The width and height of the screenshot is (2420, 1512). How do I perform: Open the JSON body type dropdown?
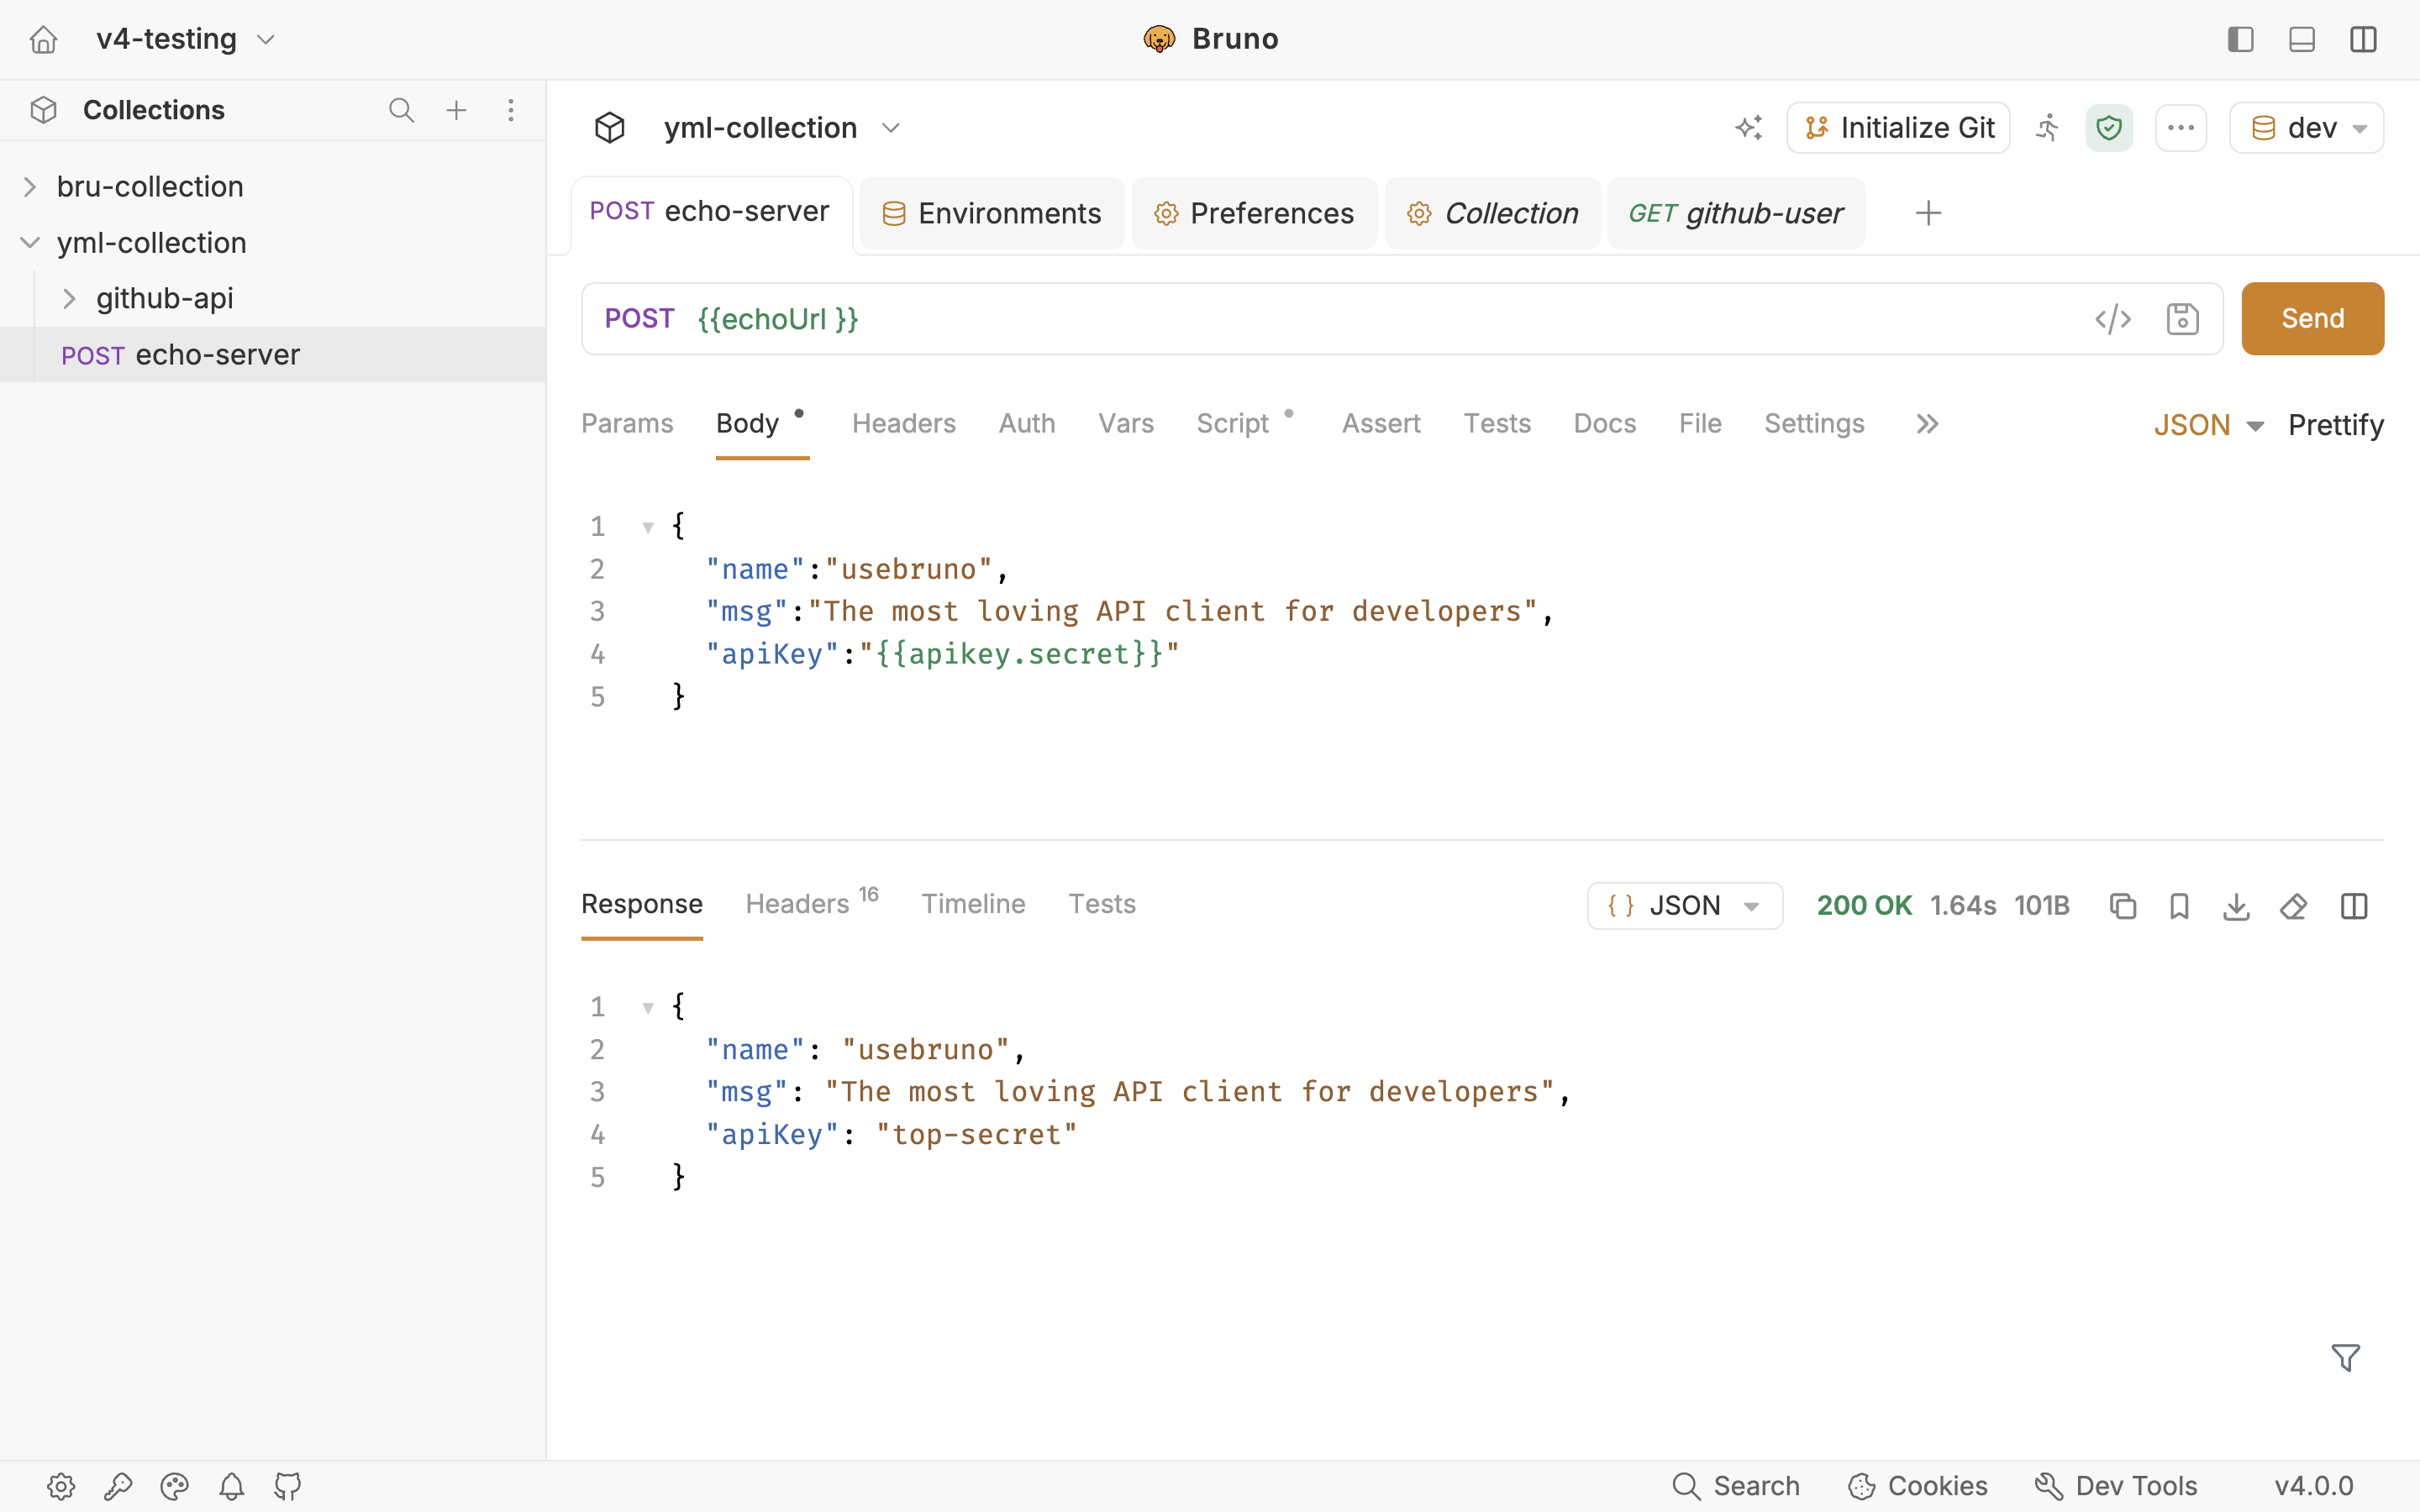coord(2208,425)
